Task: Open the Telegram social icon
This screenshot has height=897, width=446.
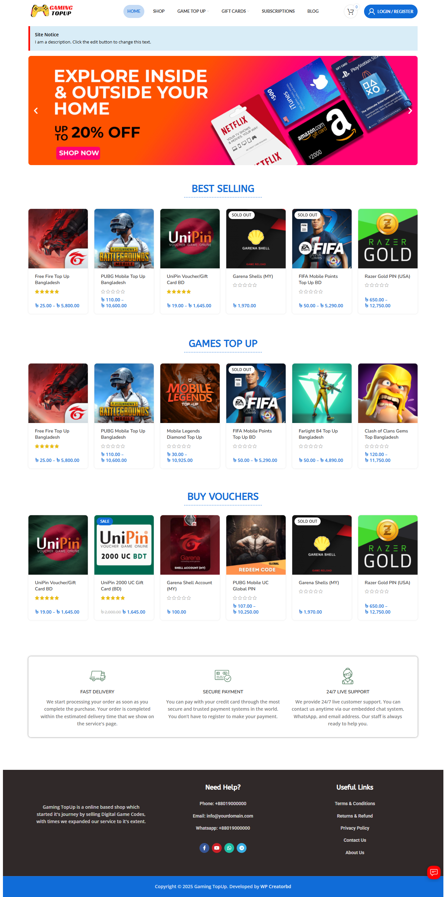Action: tap(241, 848)
